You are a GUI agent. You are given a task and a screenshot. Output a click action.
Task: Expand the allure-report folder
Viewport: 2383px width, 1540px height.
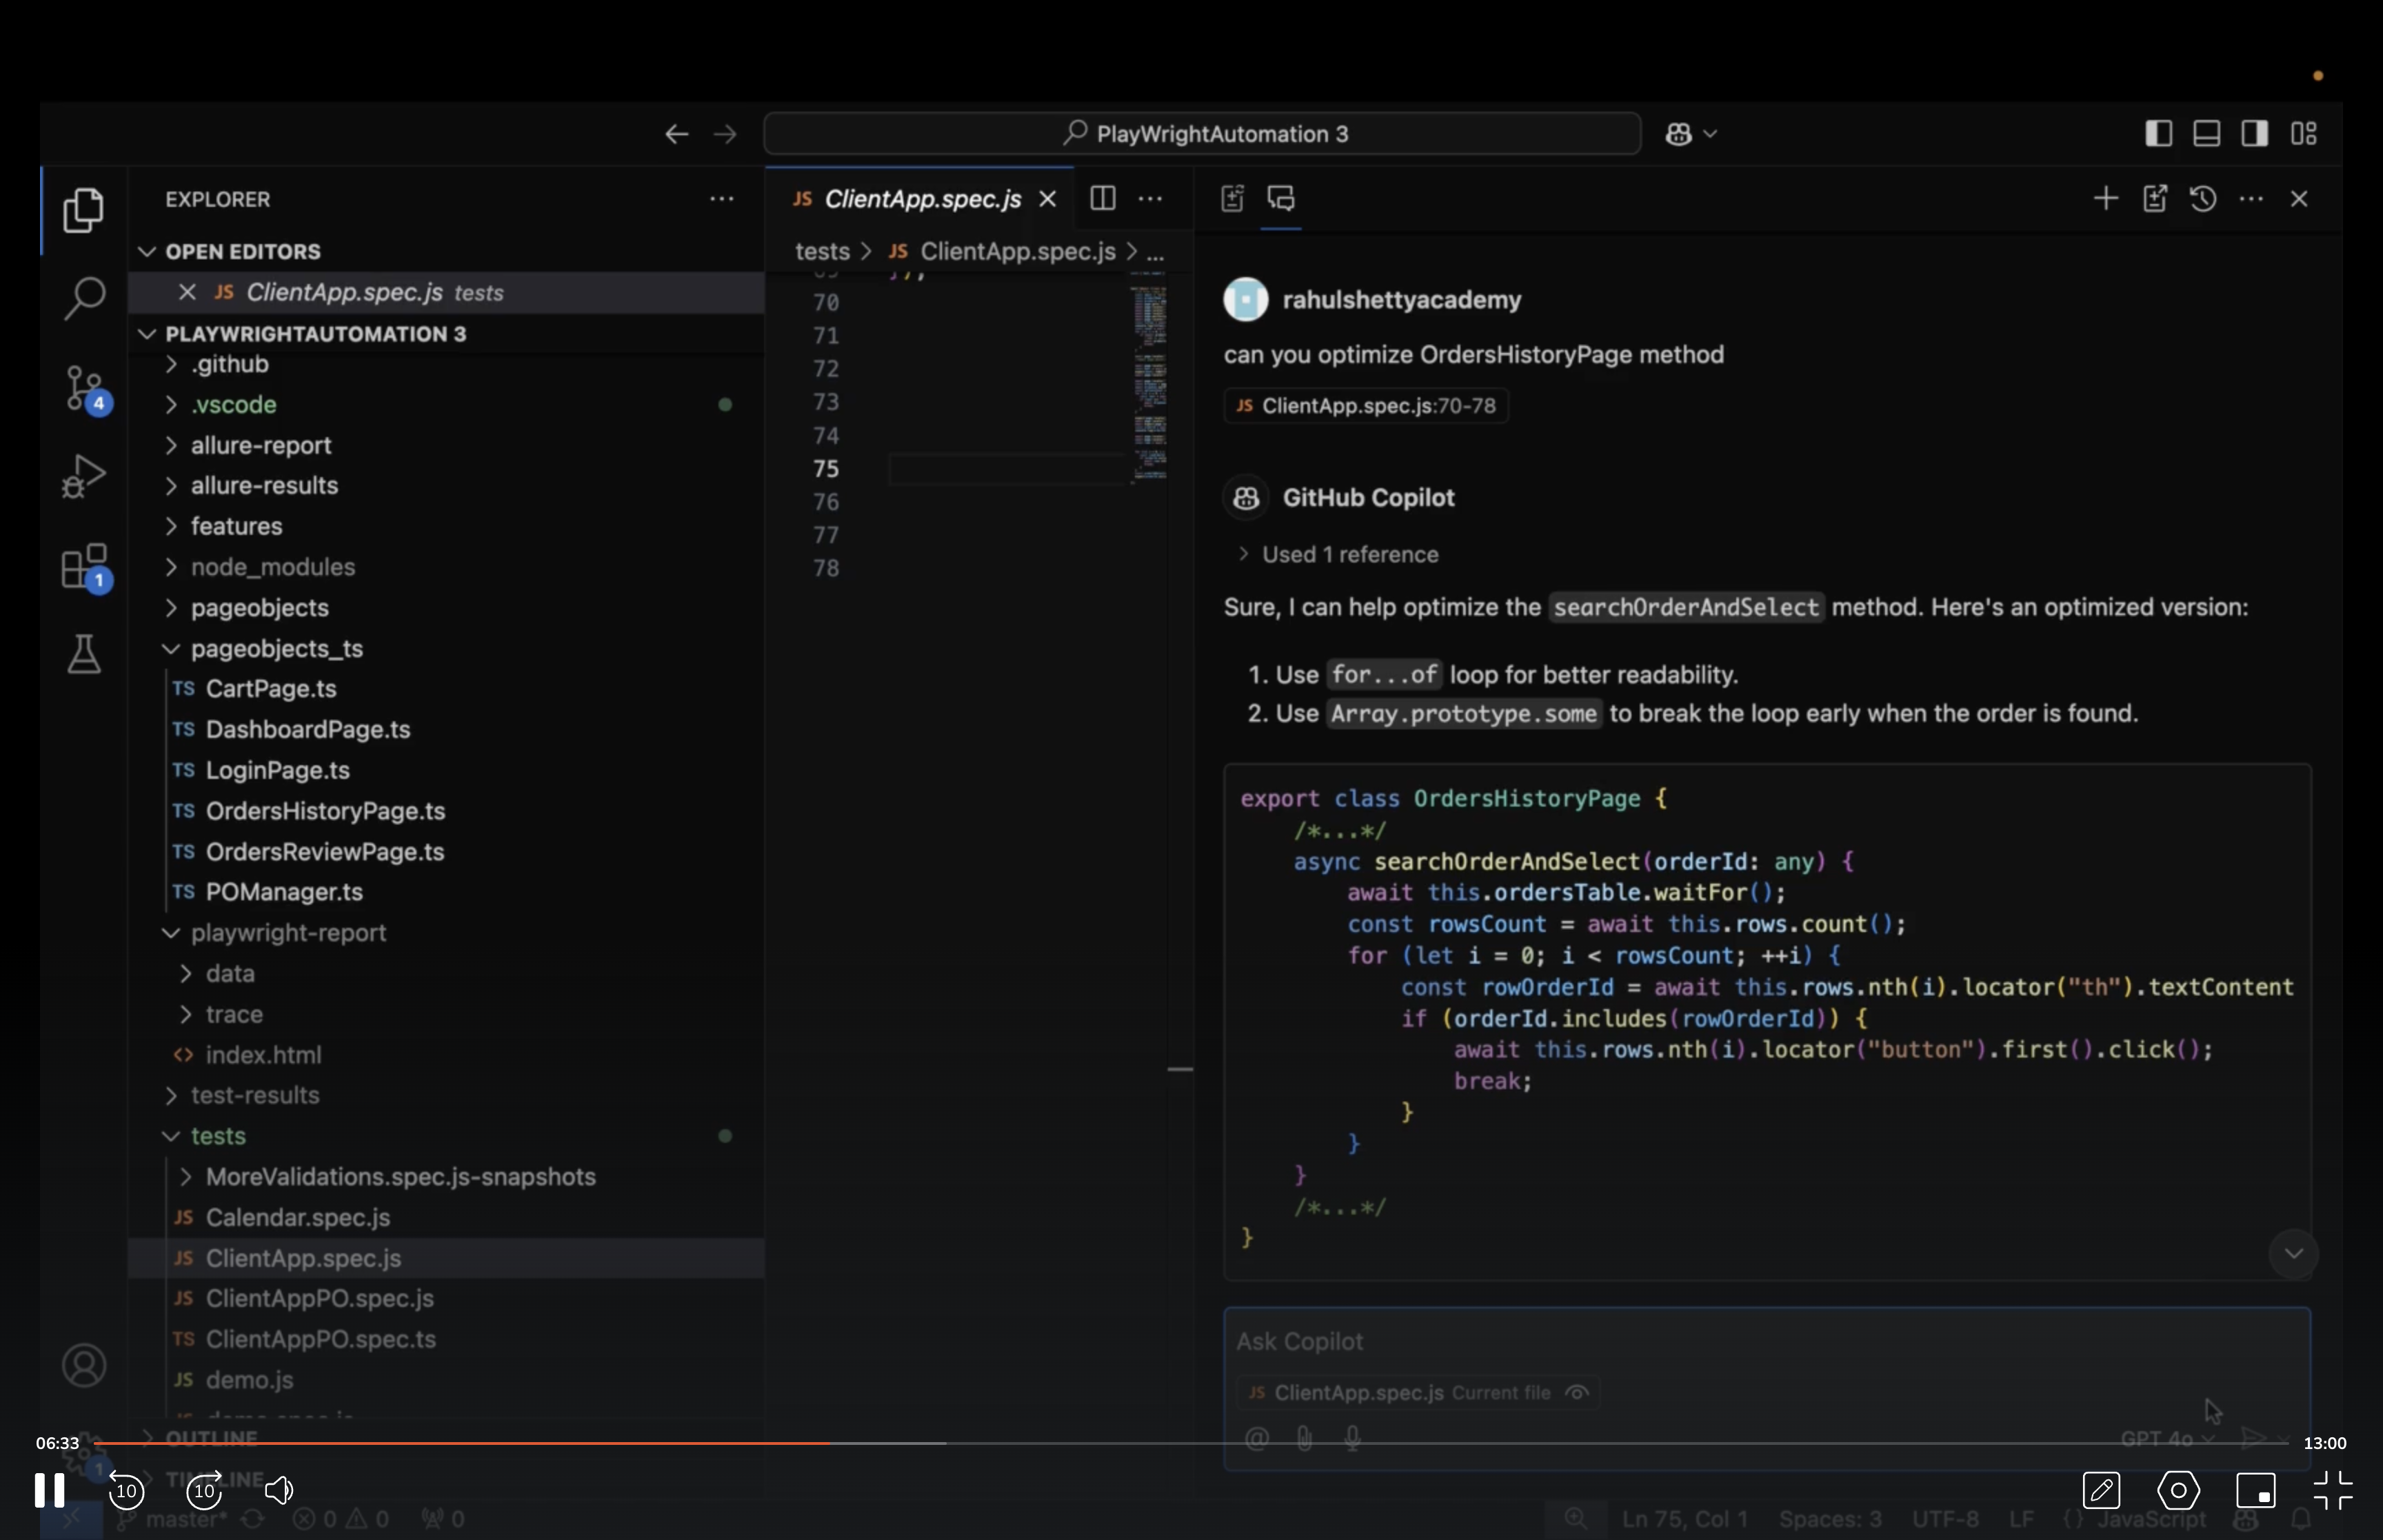tap(171, 445)
